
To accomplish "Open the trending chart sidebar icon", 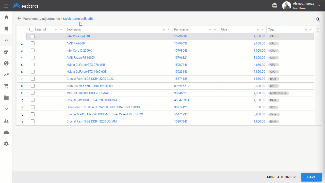I will pos(6,75).
